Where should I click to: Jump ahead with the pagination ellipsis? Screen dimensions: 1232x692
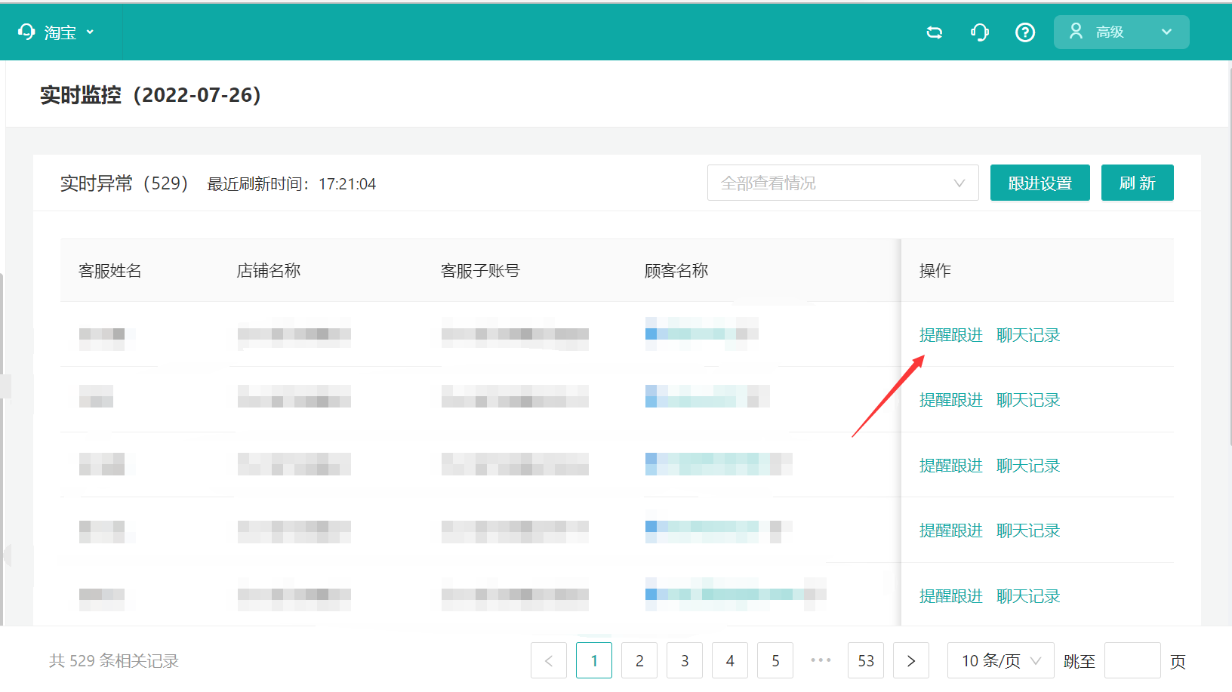pos(821,660)
